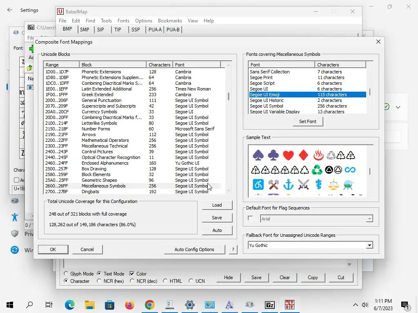
Task: Select the Glyph Mode radio button
Action: [x=66, y=273]
